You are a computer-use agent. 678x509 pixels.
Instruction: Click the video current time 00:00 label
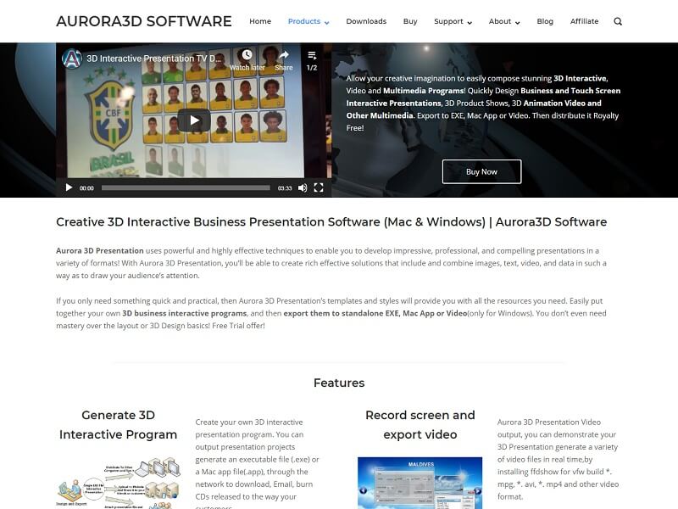86,187
